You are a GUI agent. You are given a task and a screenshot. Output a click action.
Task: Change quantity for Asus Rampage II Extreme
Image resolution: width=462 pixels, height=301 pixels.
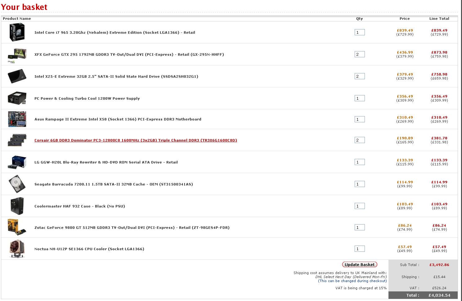click(360, 119)
